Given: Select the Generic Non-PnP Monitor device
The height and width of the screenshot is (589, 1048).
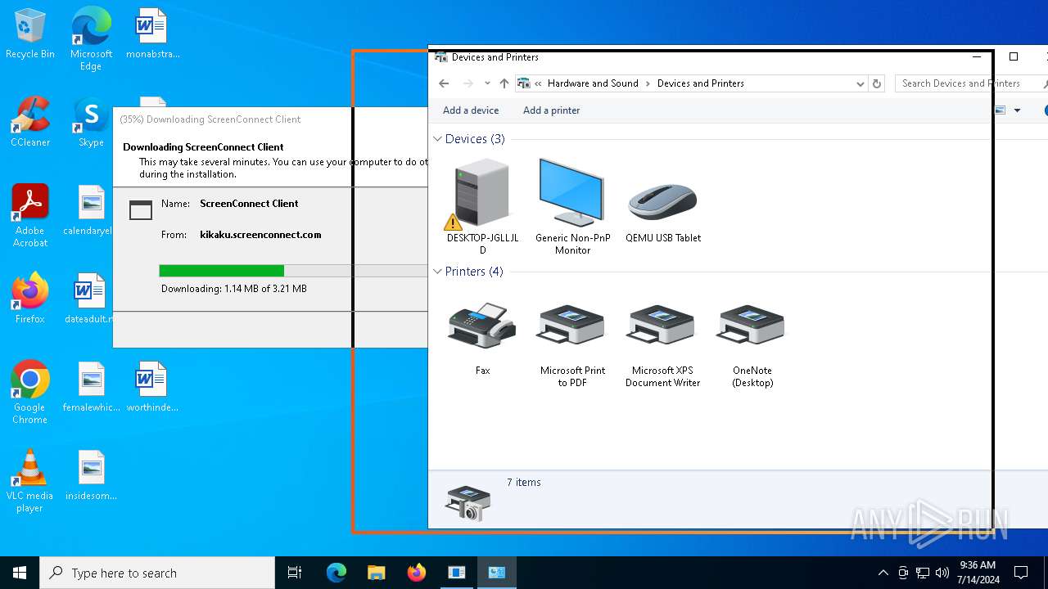Looking at the screenshot, I should [572, 207].
